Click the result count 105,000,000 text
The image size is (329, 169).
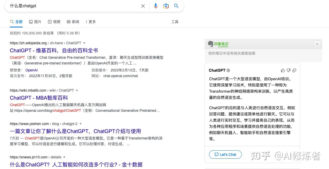click(32, 33)
